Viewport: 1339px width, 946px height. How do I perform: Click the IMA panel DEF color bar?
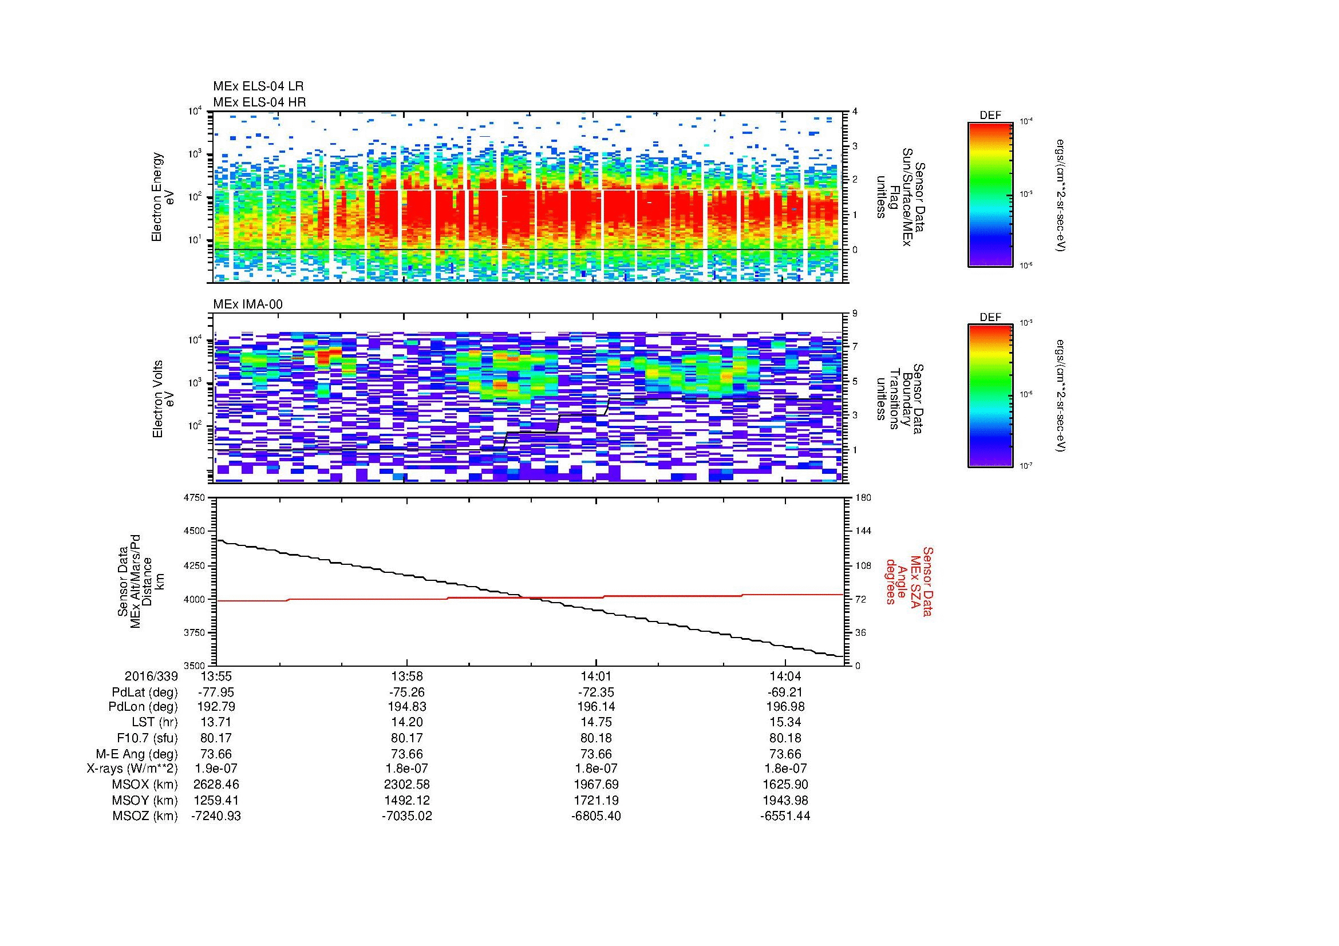click(x=990, y=396)
